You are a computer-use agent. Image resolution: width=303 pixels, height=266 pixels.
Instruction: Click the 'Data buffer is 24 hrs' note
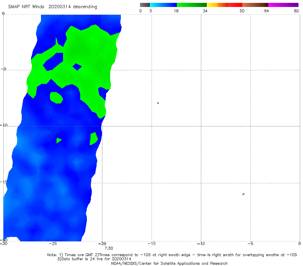94,259
